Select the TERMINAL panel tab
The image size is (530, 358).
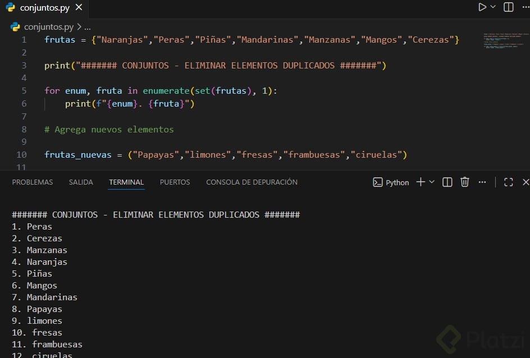(x=126, y=182)
